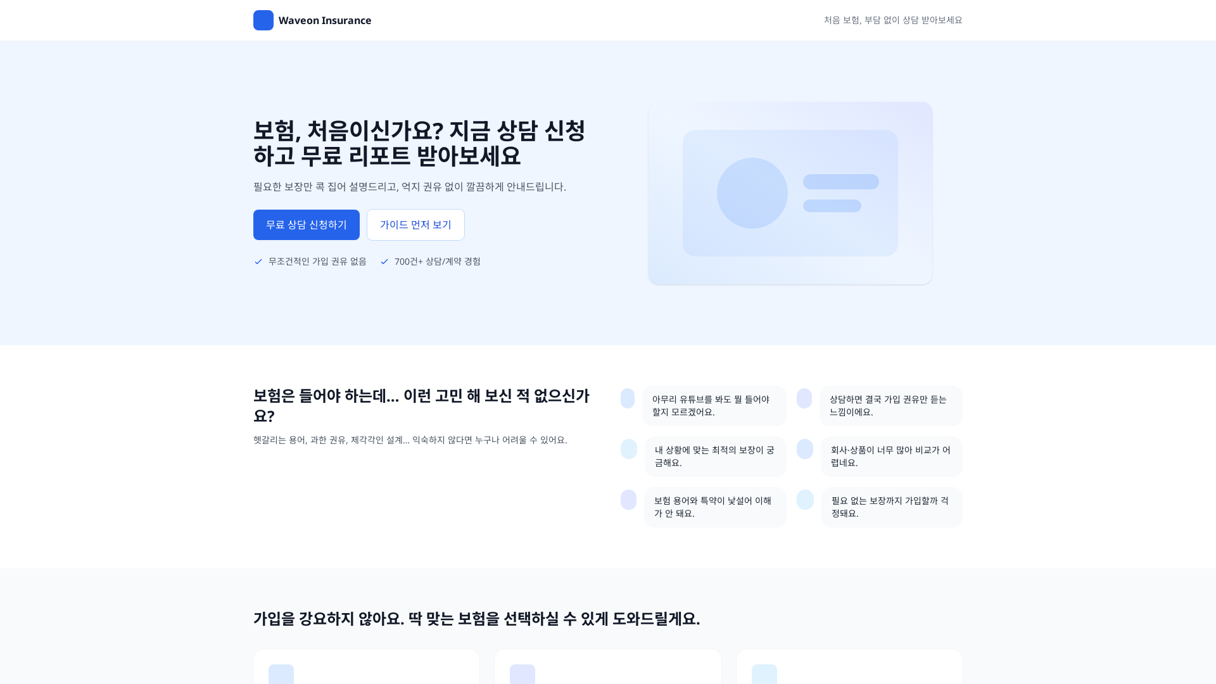This screenshot has height=684, width=1216.
Task: Click the checkmark beside 700건+ 상담/계약 경험
Action: 384,261
